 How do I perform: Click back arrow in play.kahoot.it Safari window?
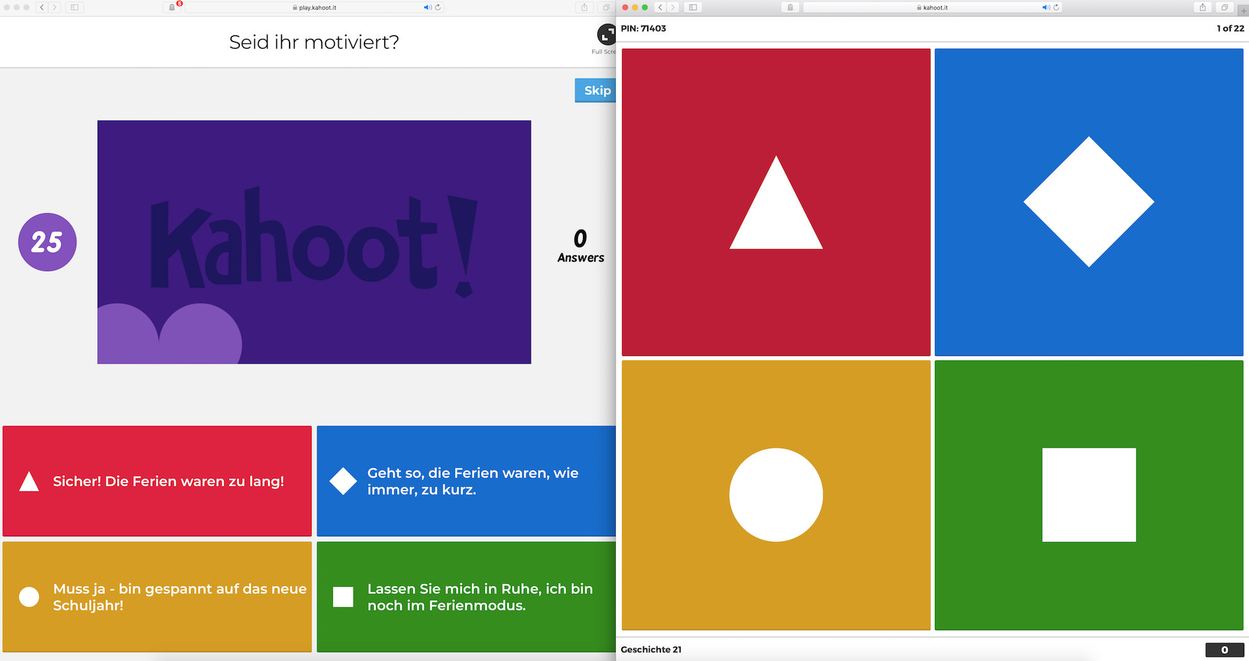(42, 8)
